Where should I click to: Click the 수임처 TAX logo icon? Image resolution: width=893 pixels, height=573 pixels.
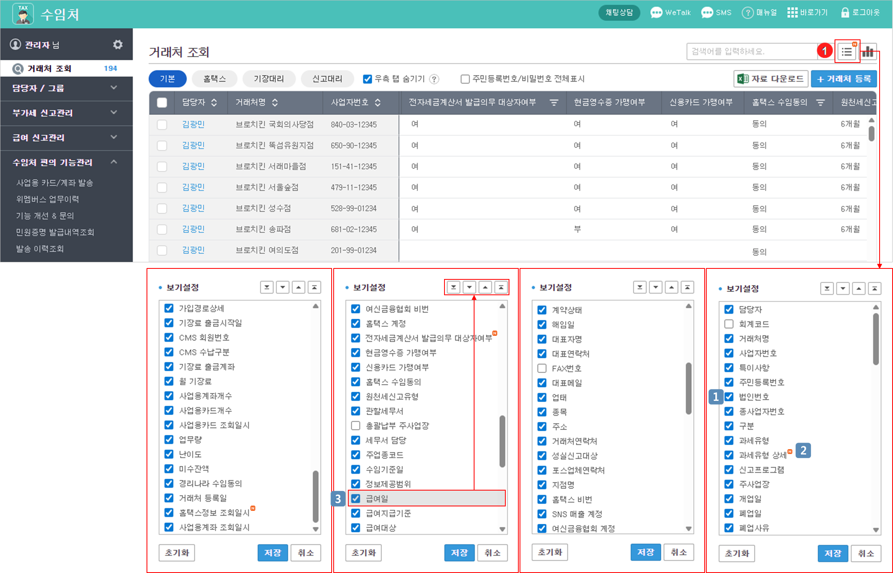tap(23, 14)
